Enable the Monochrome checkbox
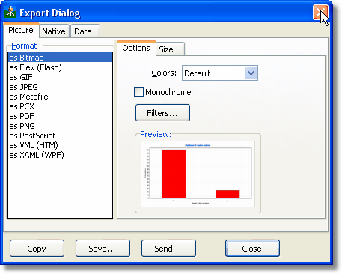The width and height of the screenshot is (342, 274). 138,91
